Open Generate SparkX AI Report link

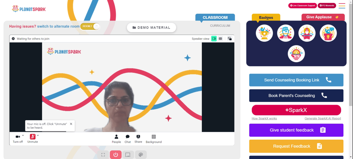pyautogui.click(x=323, y=119)
